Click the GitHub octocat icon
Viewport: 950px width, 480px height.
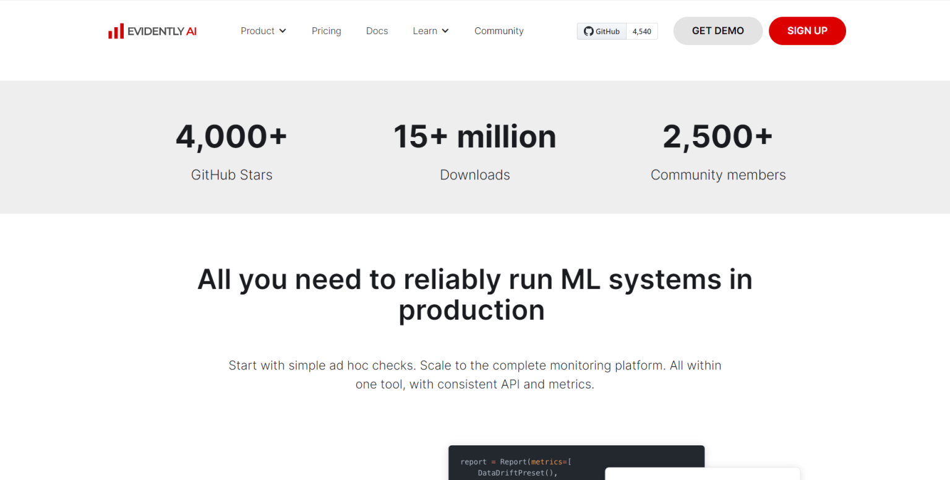588,32
